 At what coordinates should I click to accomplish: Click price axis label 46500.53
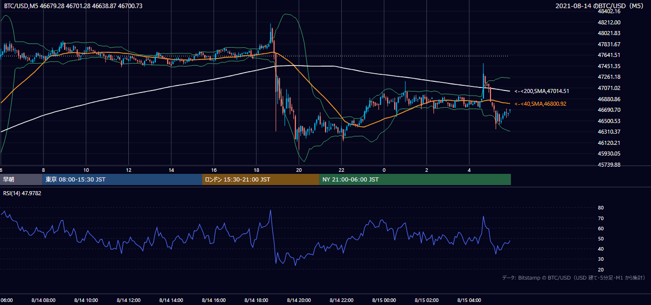pyautogui.click(x=609, y=121)
